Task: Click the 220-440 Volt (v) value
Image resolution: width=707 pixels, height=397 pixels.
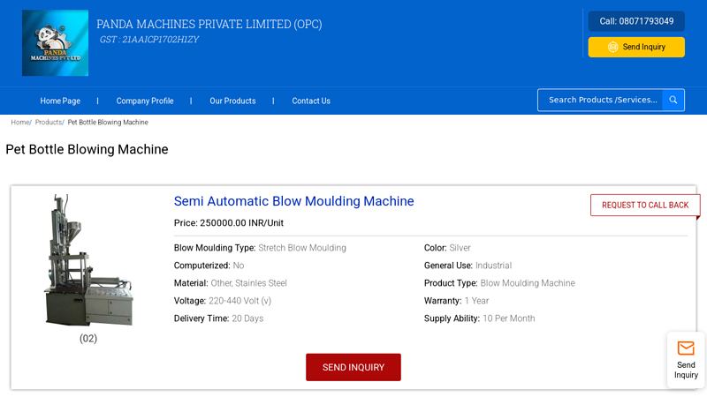Action: click(239, 301)
